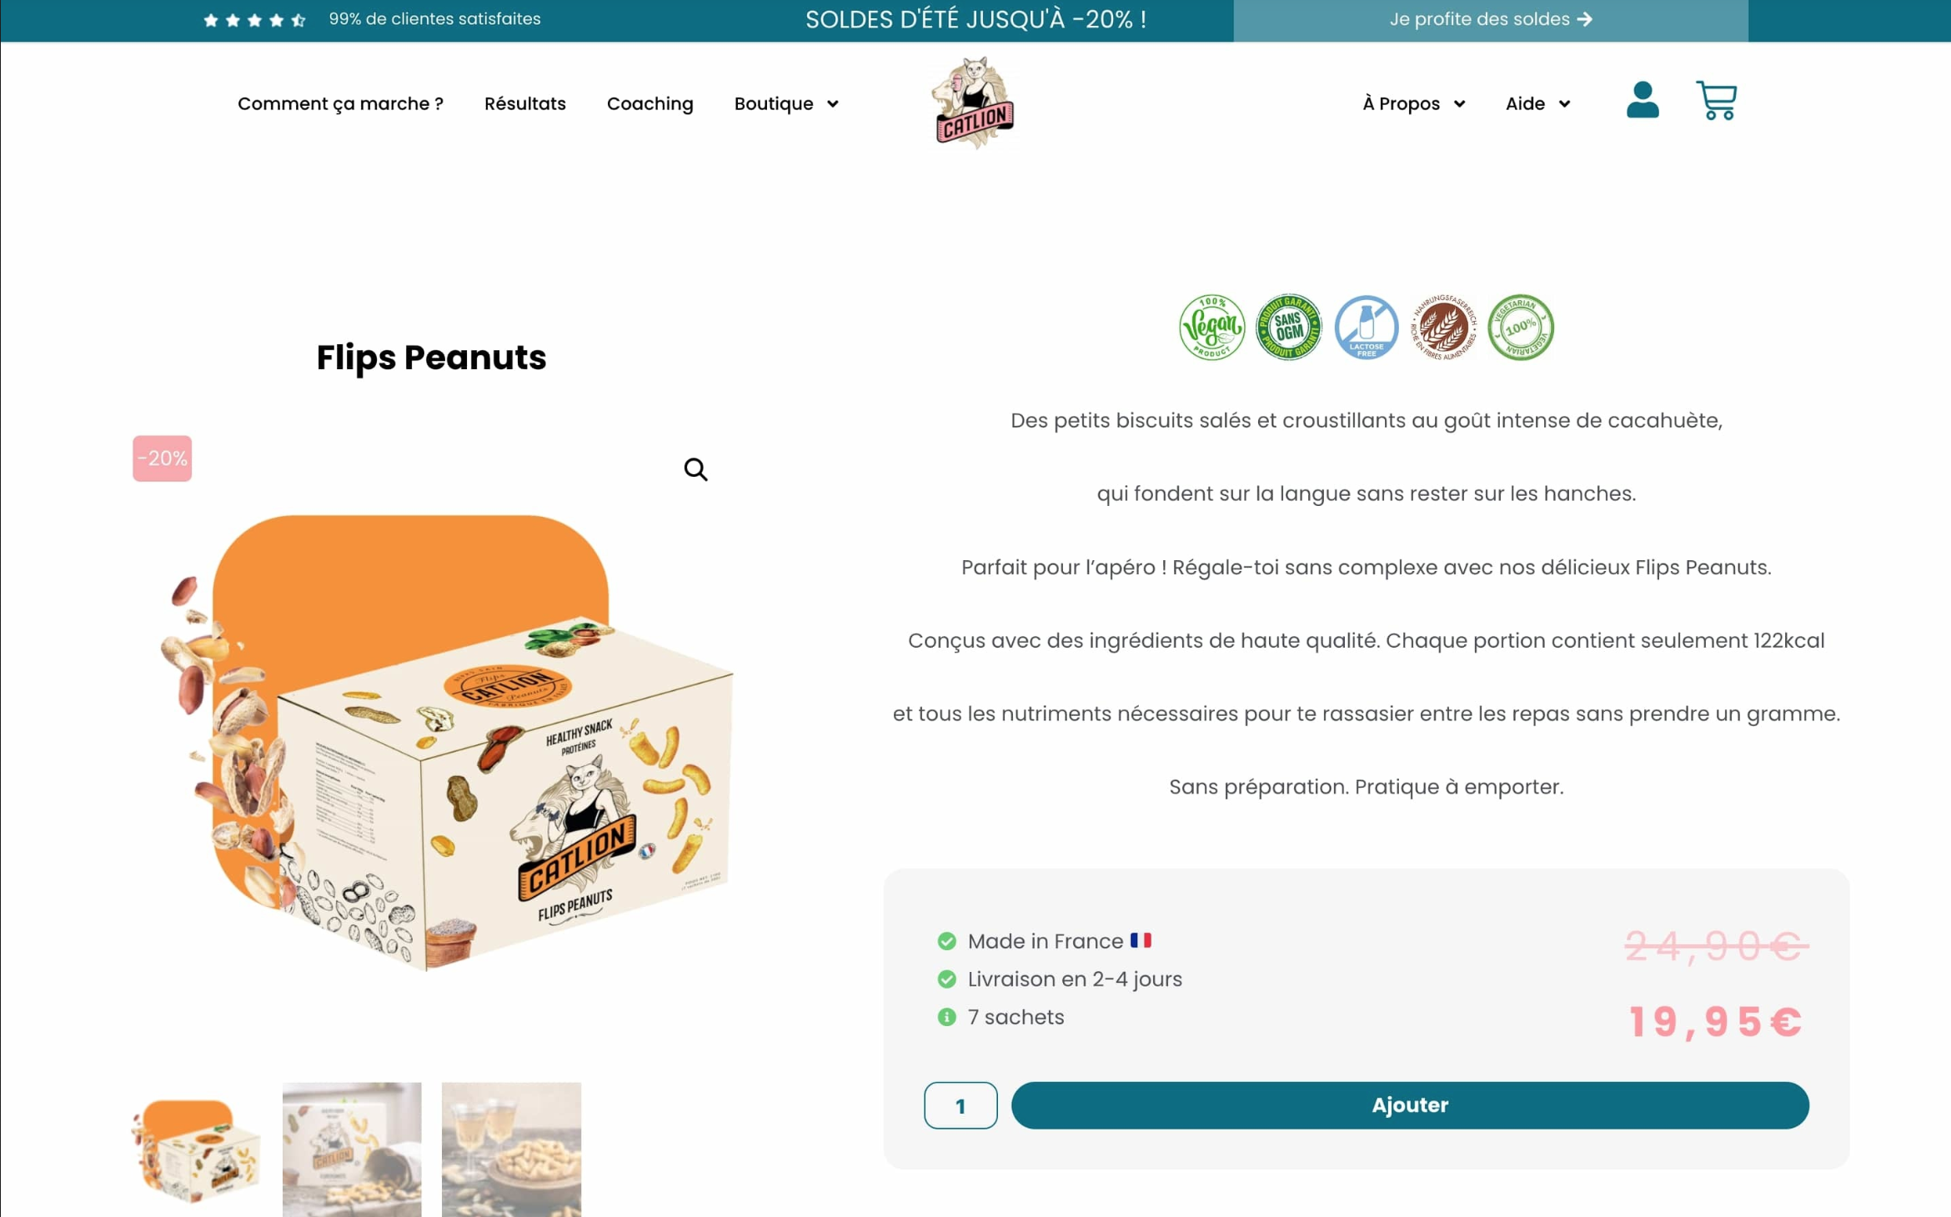Open Comment ça marche ? page
Viewport: 1951px width, 1217px height.
(340, 103)
